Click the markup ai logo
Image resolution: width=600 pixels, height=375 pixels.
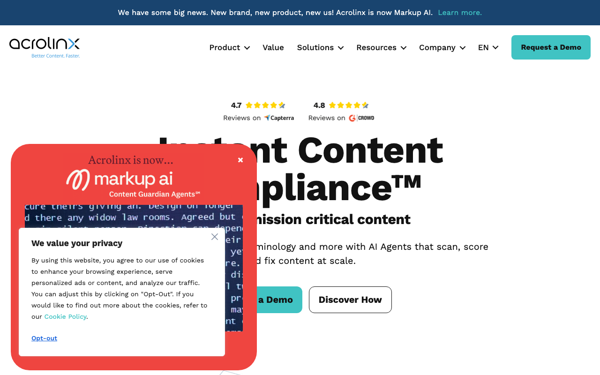pos(120,180)
